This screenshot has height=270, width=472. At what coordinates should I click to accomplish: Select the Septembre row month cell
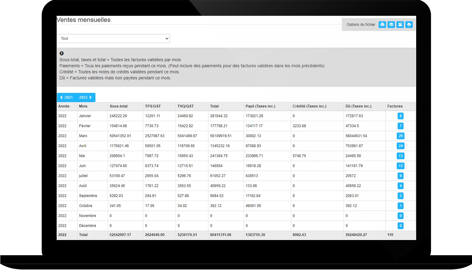click(x=88, y=196)
